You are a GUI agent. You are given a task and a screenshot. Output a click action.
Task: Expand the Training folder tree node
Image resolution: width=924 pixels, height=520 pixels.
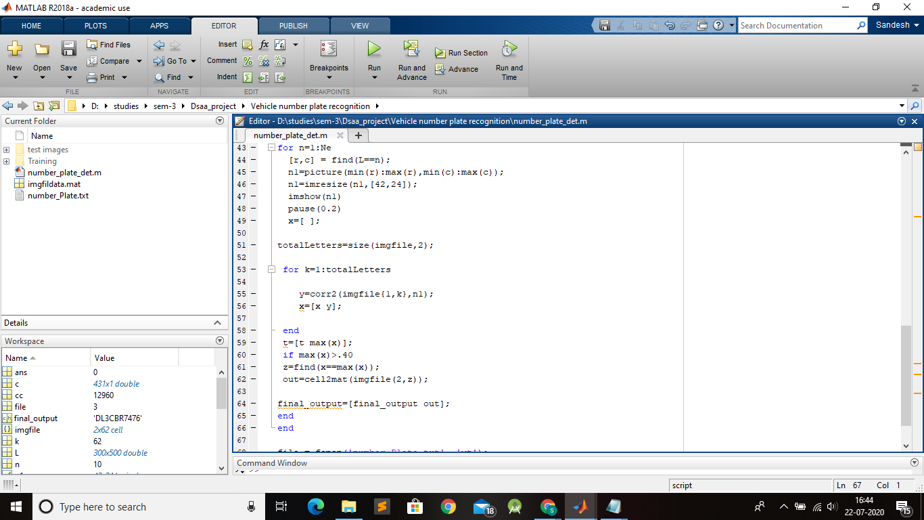point(7,161)
